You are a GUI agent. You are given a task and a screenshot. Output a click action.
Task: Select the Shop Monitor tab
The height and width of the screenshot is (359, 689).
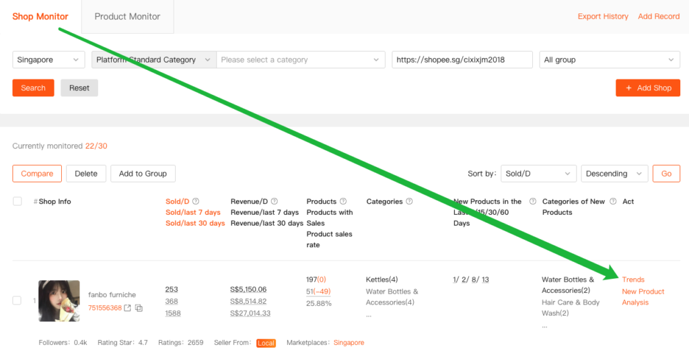coord(40,16)
